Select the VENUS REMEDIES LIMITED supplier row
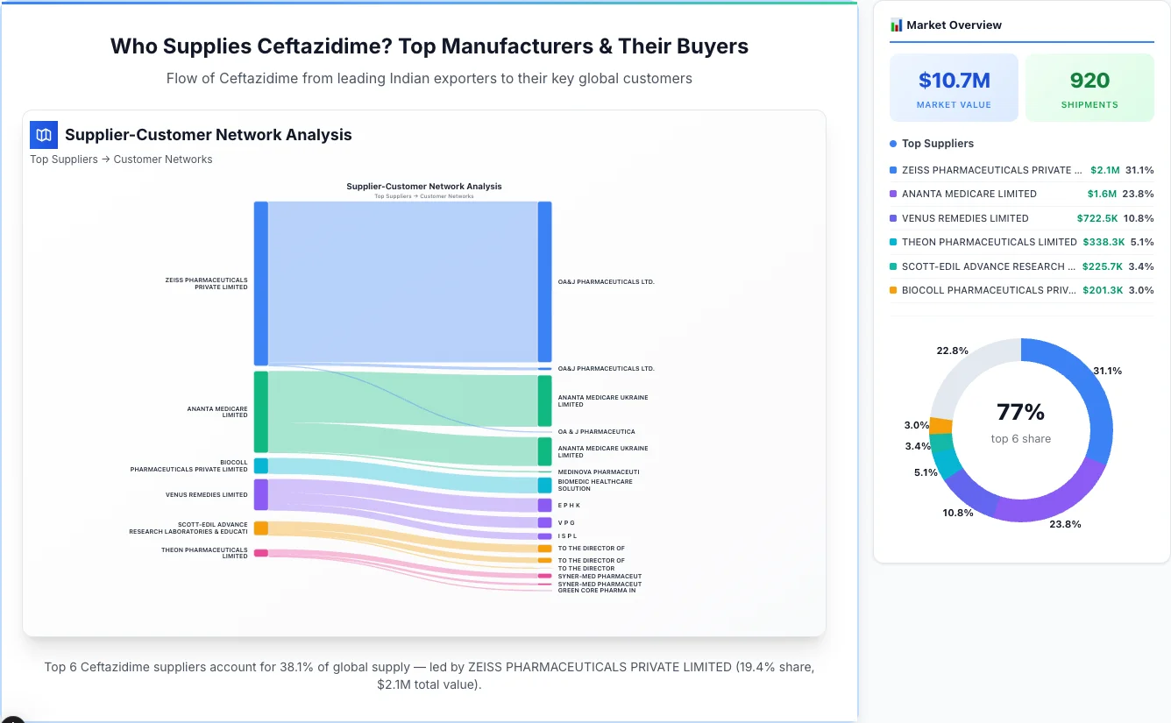Screen dimensions: 1171x723 click(964, 218)
